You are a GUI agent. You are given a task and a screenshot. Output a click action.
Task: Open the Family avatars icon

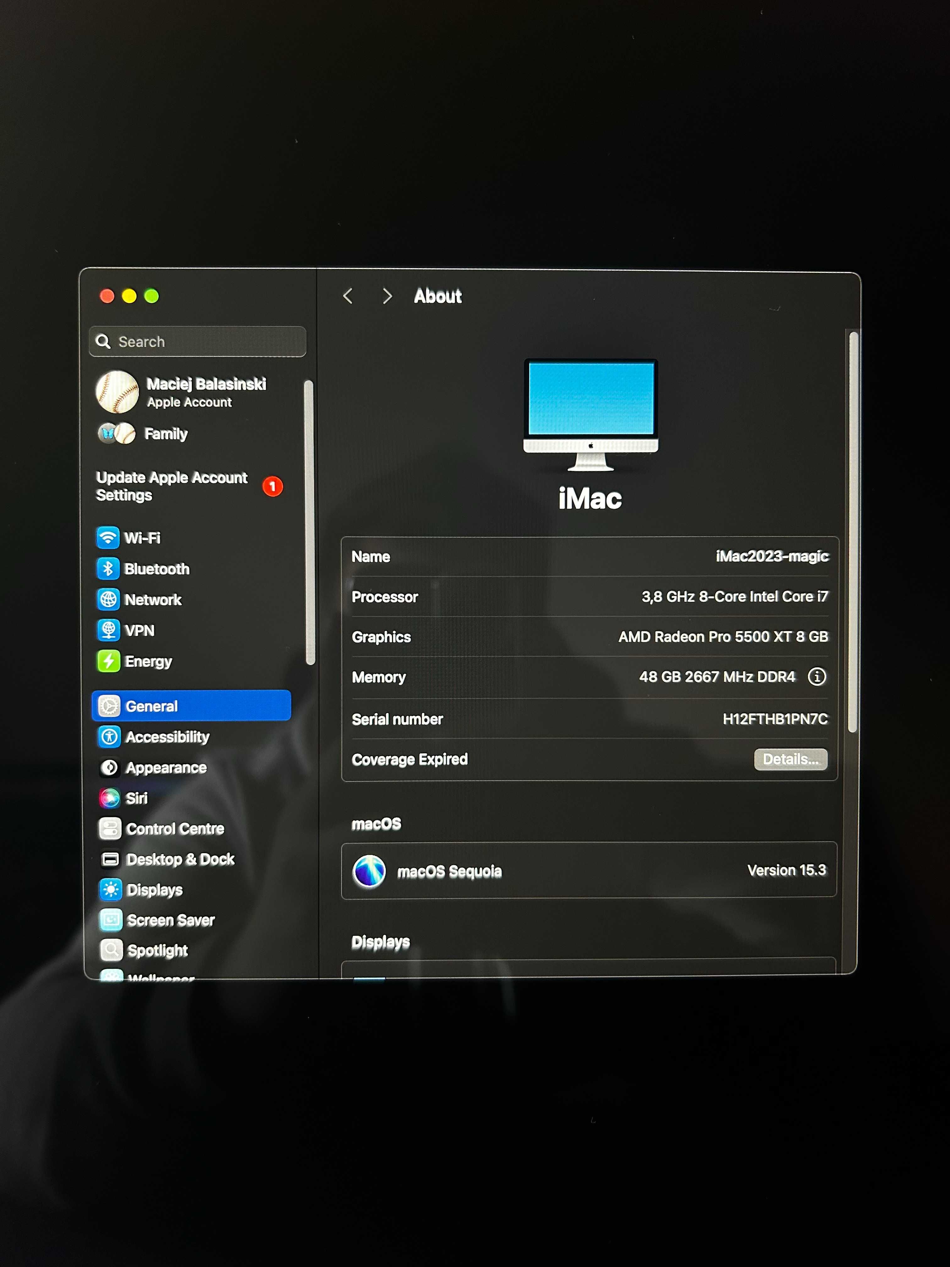tap(117, 434)
